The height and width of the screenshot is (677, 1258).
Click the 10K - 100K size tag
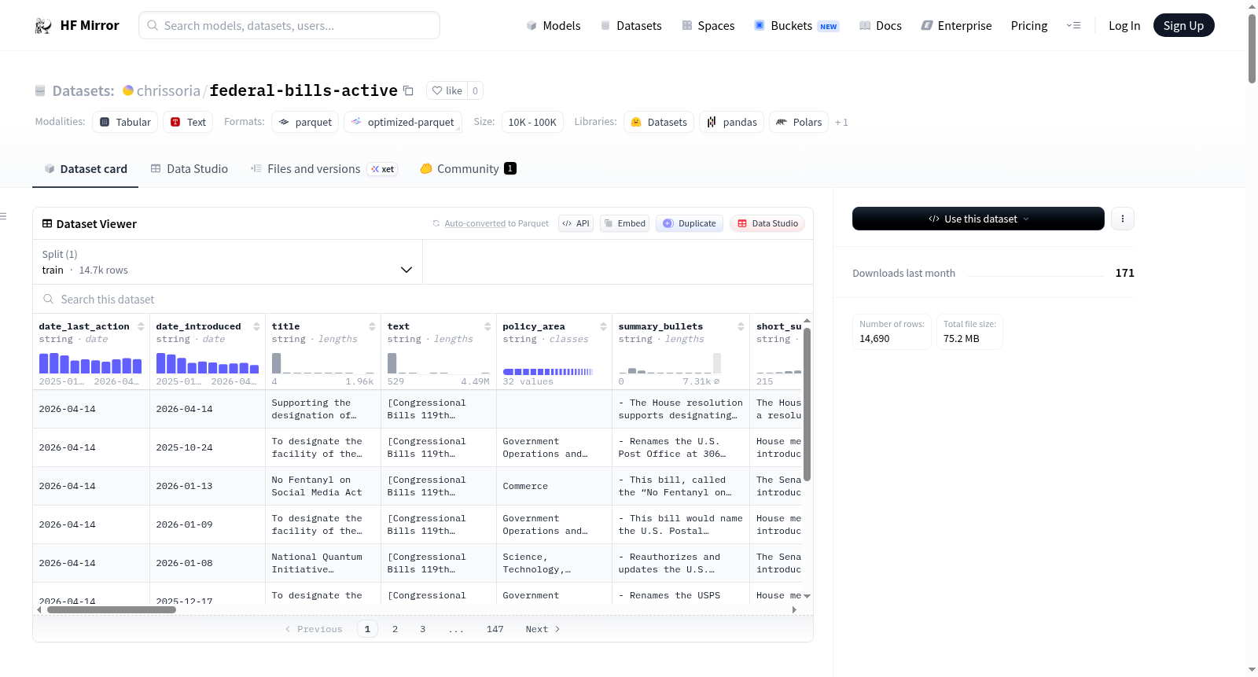(532, 122)
